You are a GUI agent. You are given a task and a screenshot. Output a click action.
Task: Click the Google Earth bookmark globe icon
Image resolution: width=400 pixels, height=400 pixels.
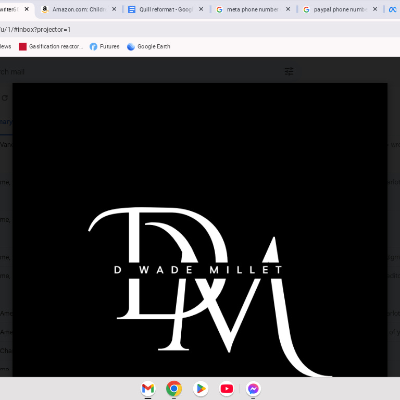point(131,46)
